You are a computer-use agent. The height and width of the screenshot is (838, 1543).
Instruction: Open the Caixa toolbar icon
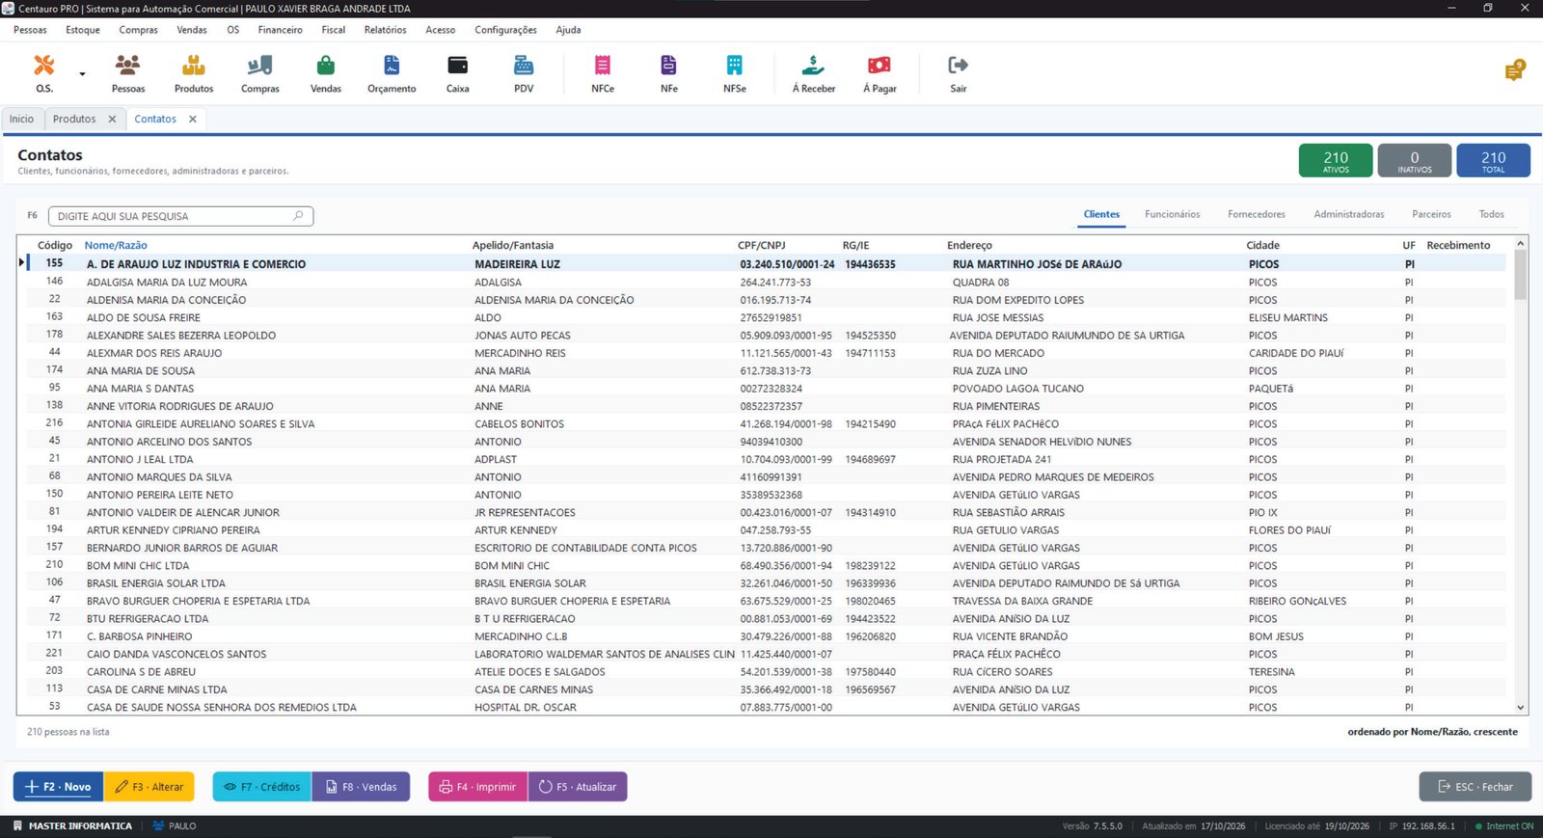coord(458,73)
